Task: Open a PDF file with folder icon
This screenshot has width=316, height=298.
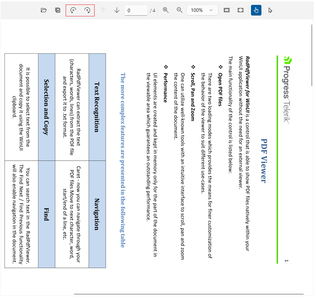Action: (44, 10)
